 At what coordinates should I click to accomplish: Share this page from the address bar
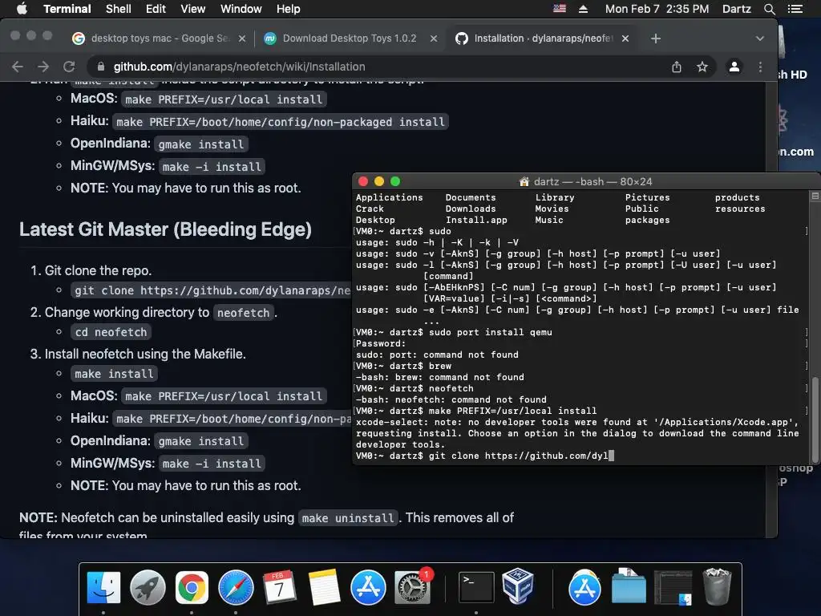tap(677, 67)
